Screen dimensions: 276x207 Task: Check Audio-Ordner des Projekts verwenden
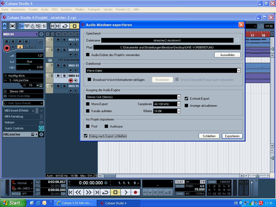tap(88, 55)
